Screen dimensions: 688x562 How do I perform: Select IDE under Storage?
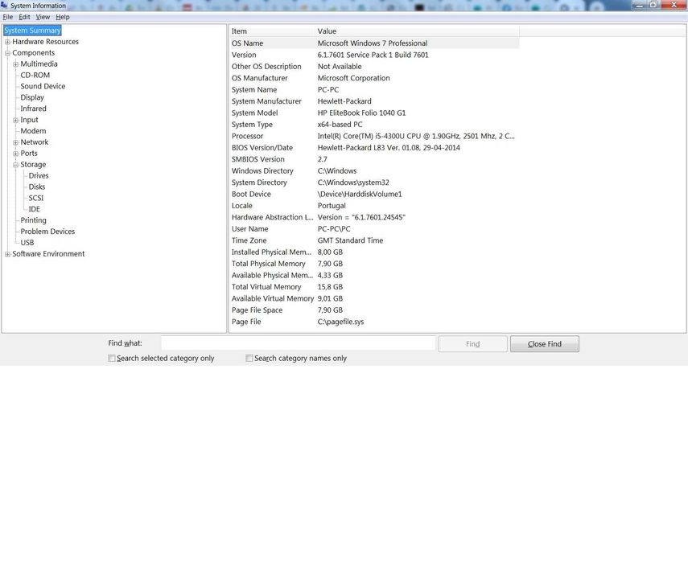tap(35, 209)
